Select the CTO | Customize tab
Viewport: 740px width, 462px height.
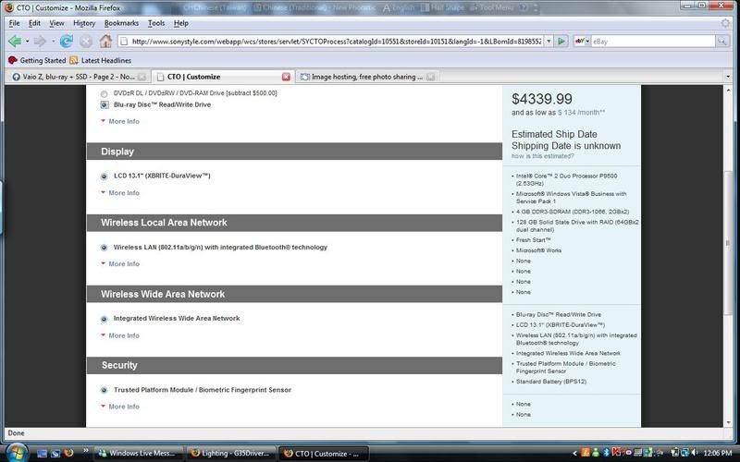tap(222, 77)
